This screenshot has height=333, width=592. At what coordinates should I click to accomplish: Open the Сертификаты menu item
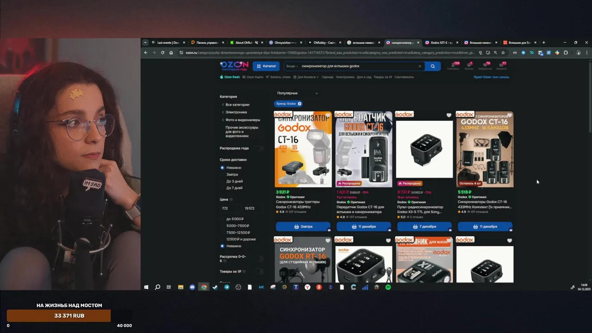pyautogui.click(x=404, y=77)
